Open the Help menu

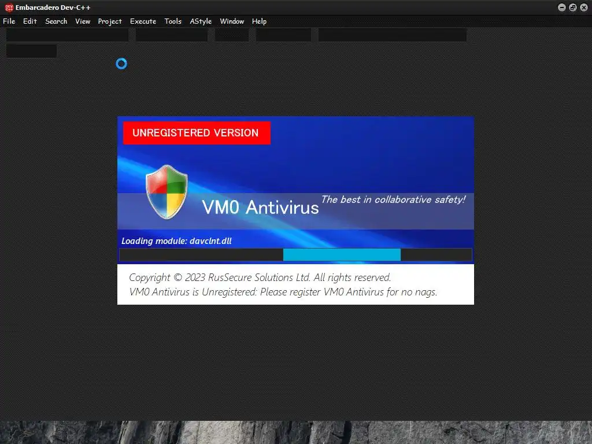[x=259, y=21]
